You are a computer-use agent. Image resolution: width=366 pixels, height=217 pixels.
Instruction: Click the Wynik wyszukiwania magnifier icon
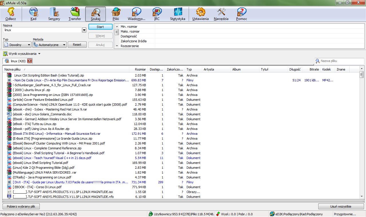tap(5, 54)
